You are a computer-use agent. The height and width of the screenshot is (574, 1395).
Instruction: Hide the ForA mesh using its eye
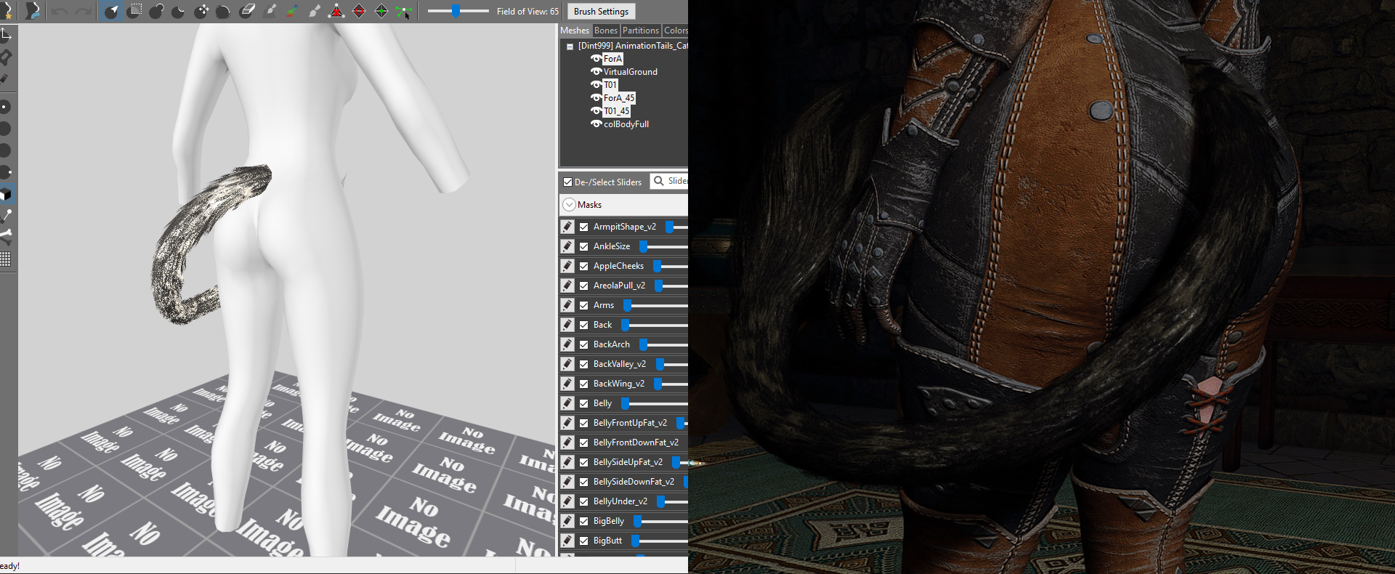[596, 59]
